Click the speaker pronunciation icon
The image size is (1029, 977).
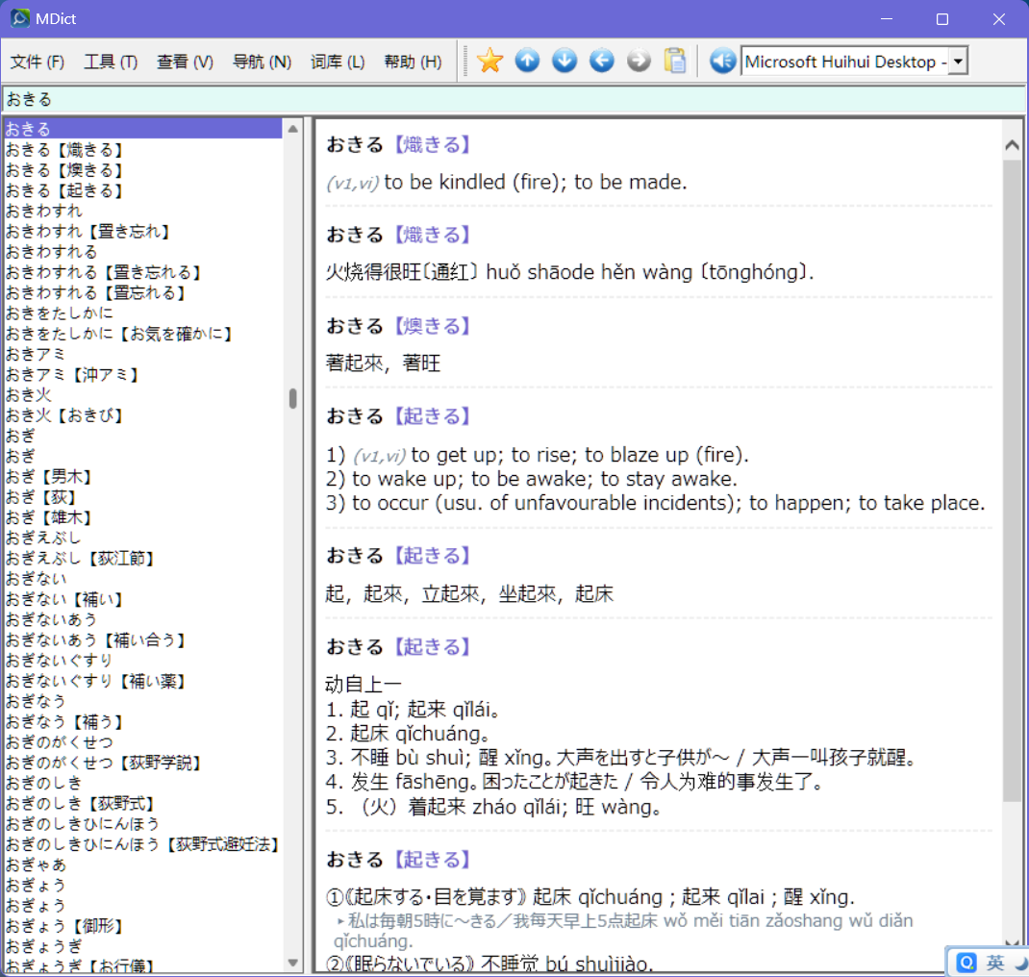click(722, 61)
